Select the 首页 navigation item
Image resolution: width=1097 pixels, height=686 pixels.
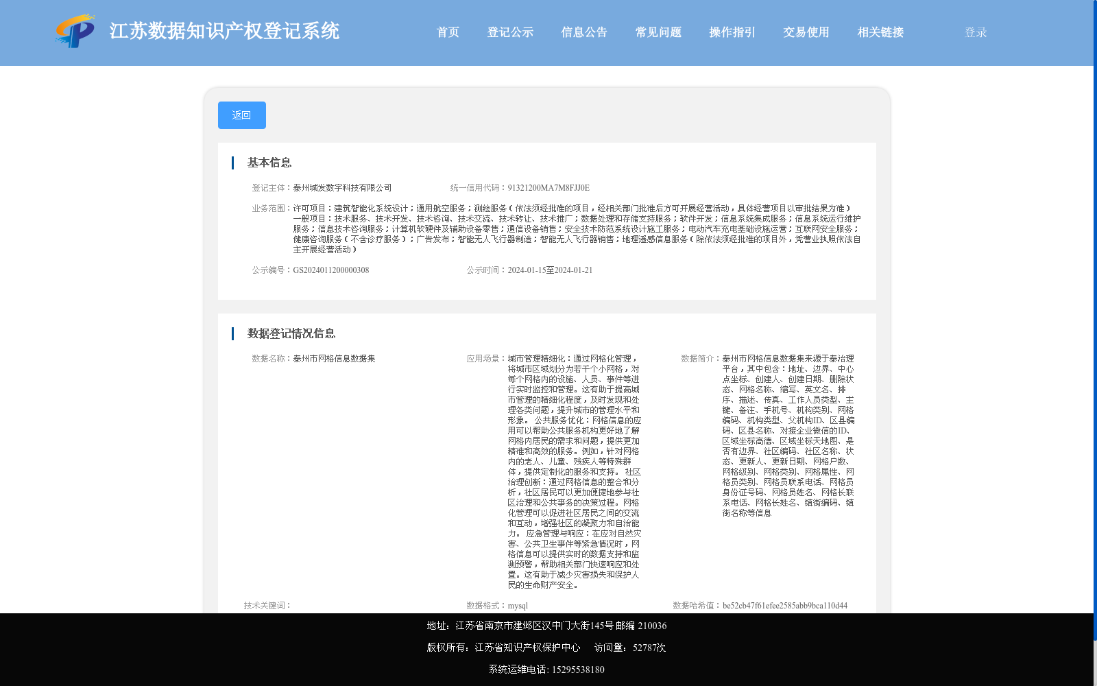point(448,32)
